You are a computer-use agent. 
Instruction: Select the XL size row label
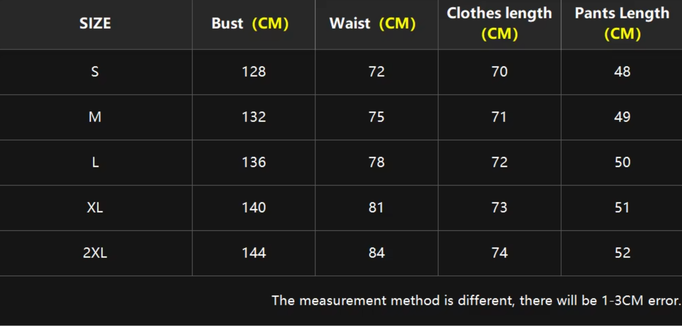click(95, 208)
